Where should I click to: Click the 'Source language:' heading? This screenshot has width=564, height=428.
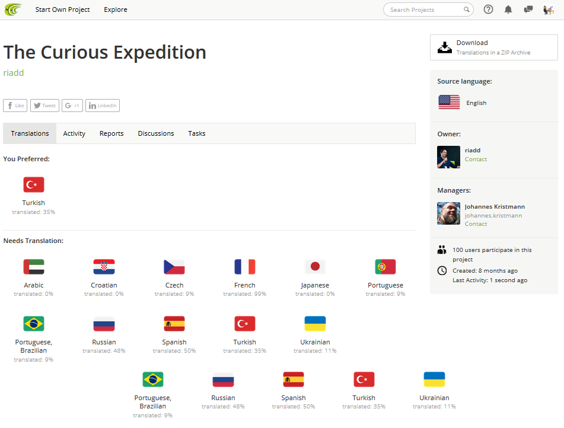click(465, 81)
